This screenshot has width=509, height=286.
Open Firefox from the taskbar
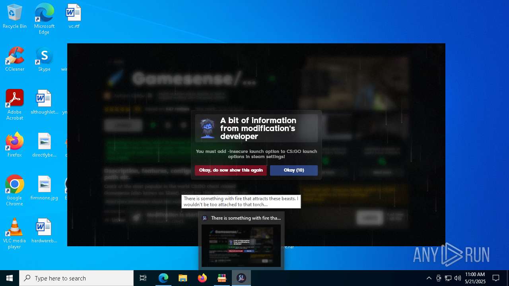(202, 278)
